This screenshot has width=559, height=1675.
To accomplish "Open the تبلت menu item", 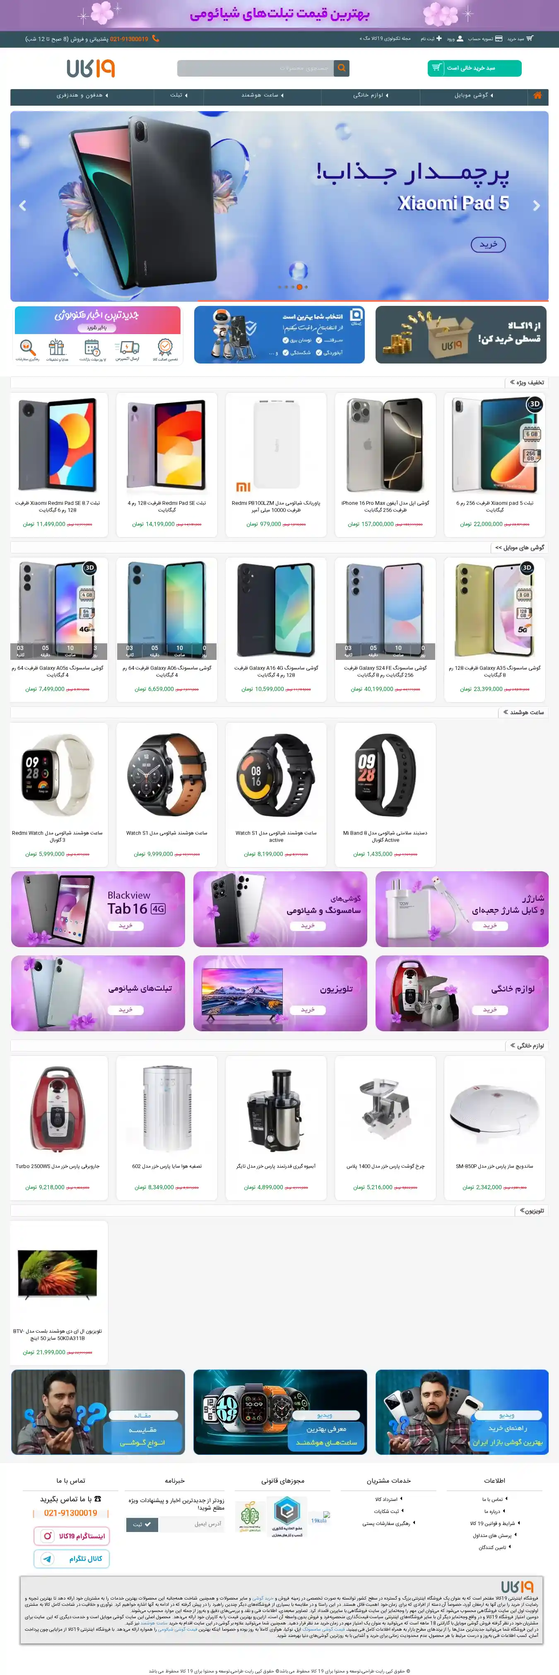I will (x=178, y=96).
